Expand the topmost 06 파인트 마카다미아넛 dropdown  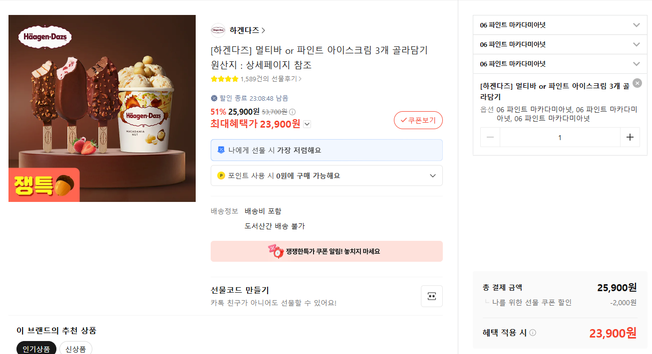point(636,25)
